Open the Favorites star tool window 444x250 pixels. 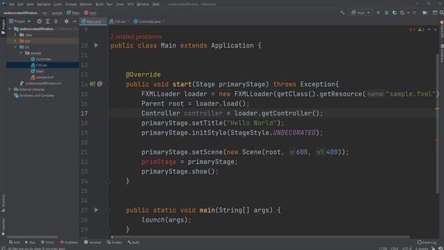(x=3, y=227)
